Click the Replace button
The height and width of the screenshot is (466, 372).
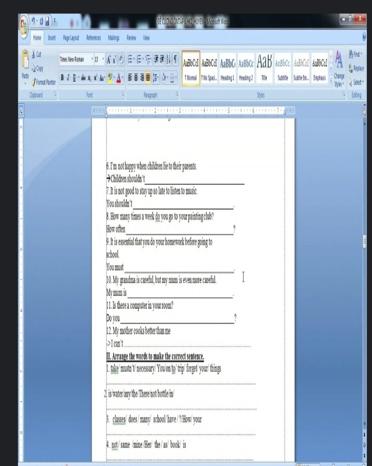[x=356, y=68]
